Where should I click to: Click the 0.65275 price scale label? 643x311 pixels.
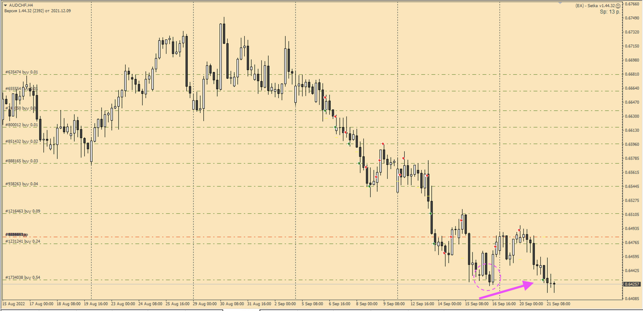coord(632,200)
